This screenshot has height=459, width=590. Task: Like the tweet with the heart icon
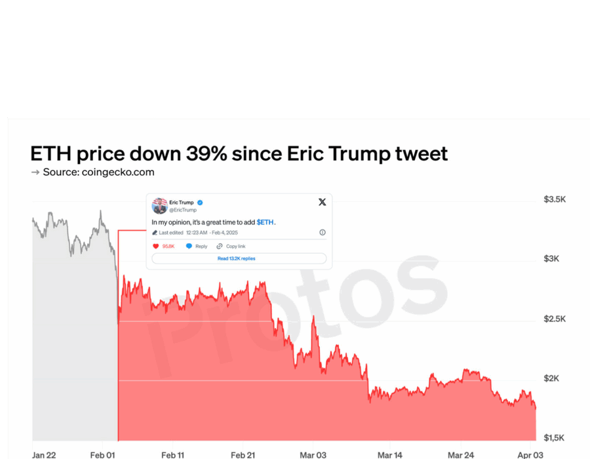(156, 246)
